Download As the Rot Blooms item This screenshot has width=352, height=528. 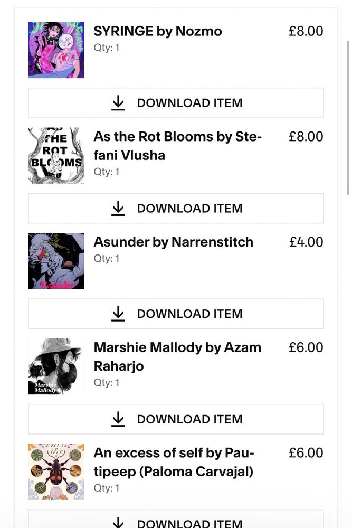[176, 209]
